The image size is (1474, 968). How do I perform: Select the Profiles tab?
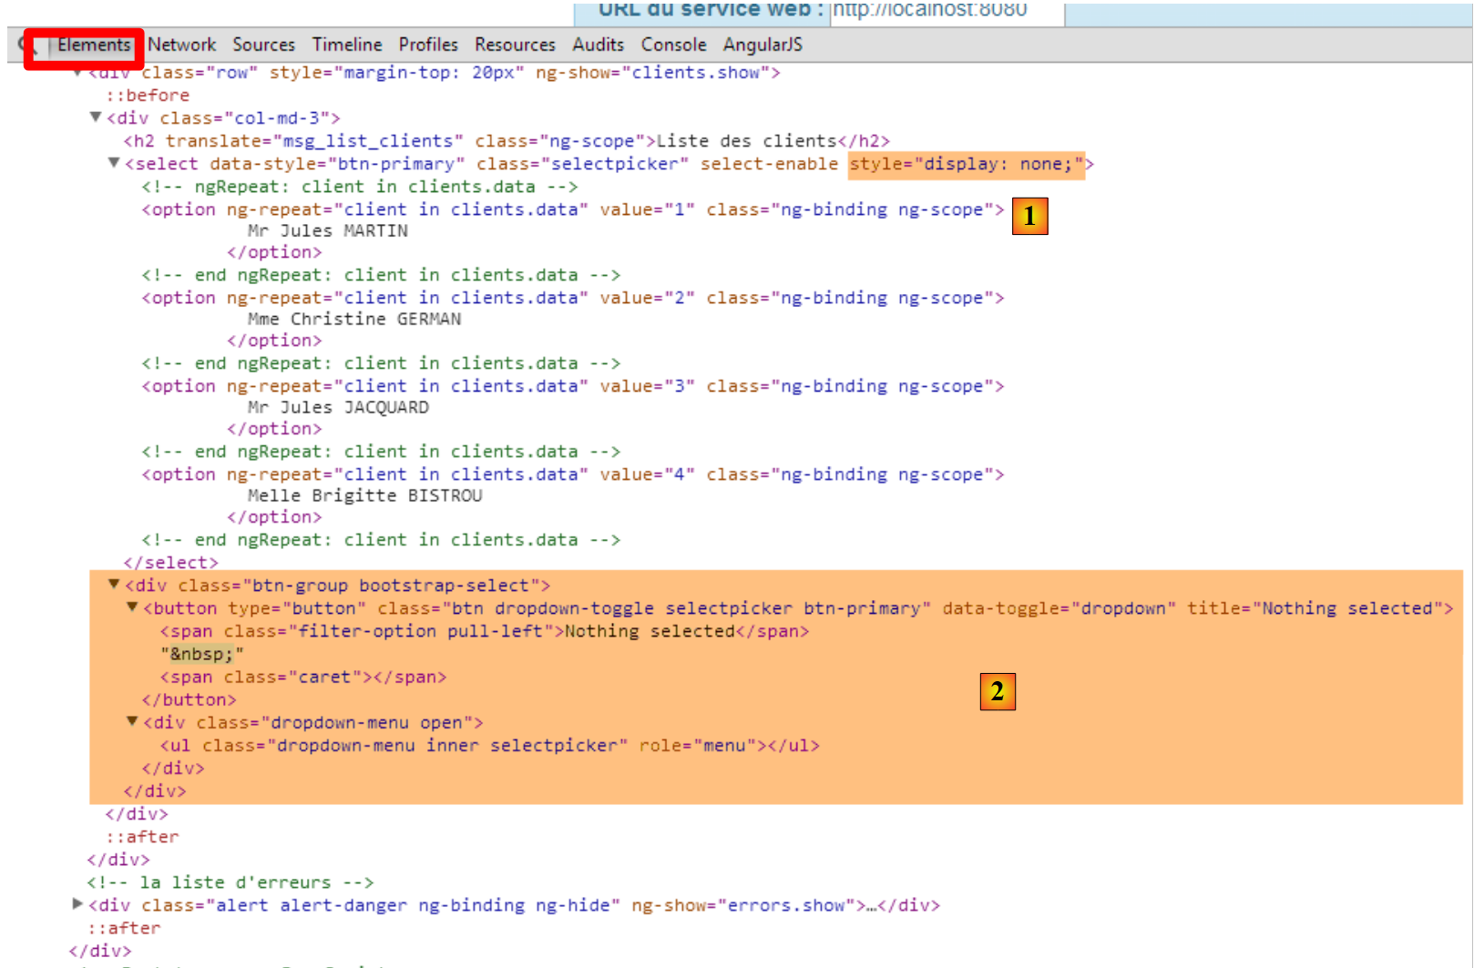tap(427, 45)
